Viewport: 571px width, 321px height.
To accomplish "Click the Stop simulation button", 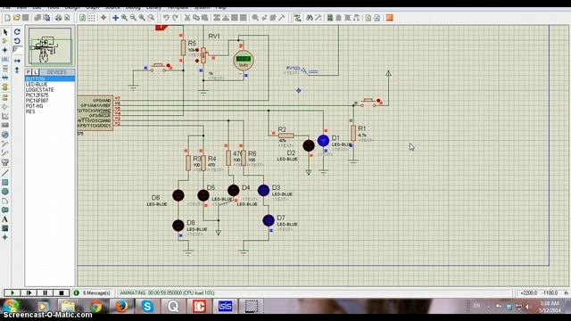I will point(62,292).
